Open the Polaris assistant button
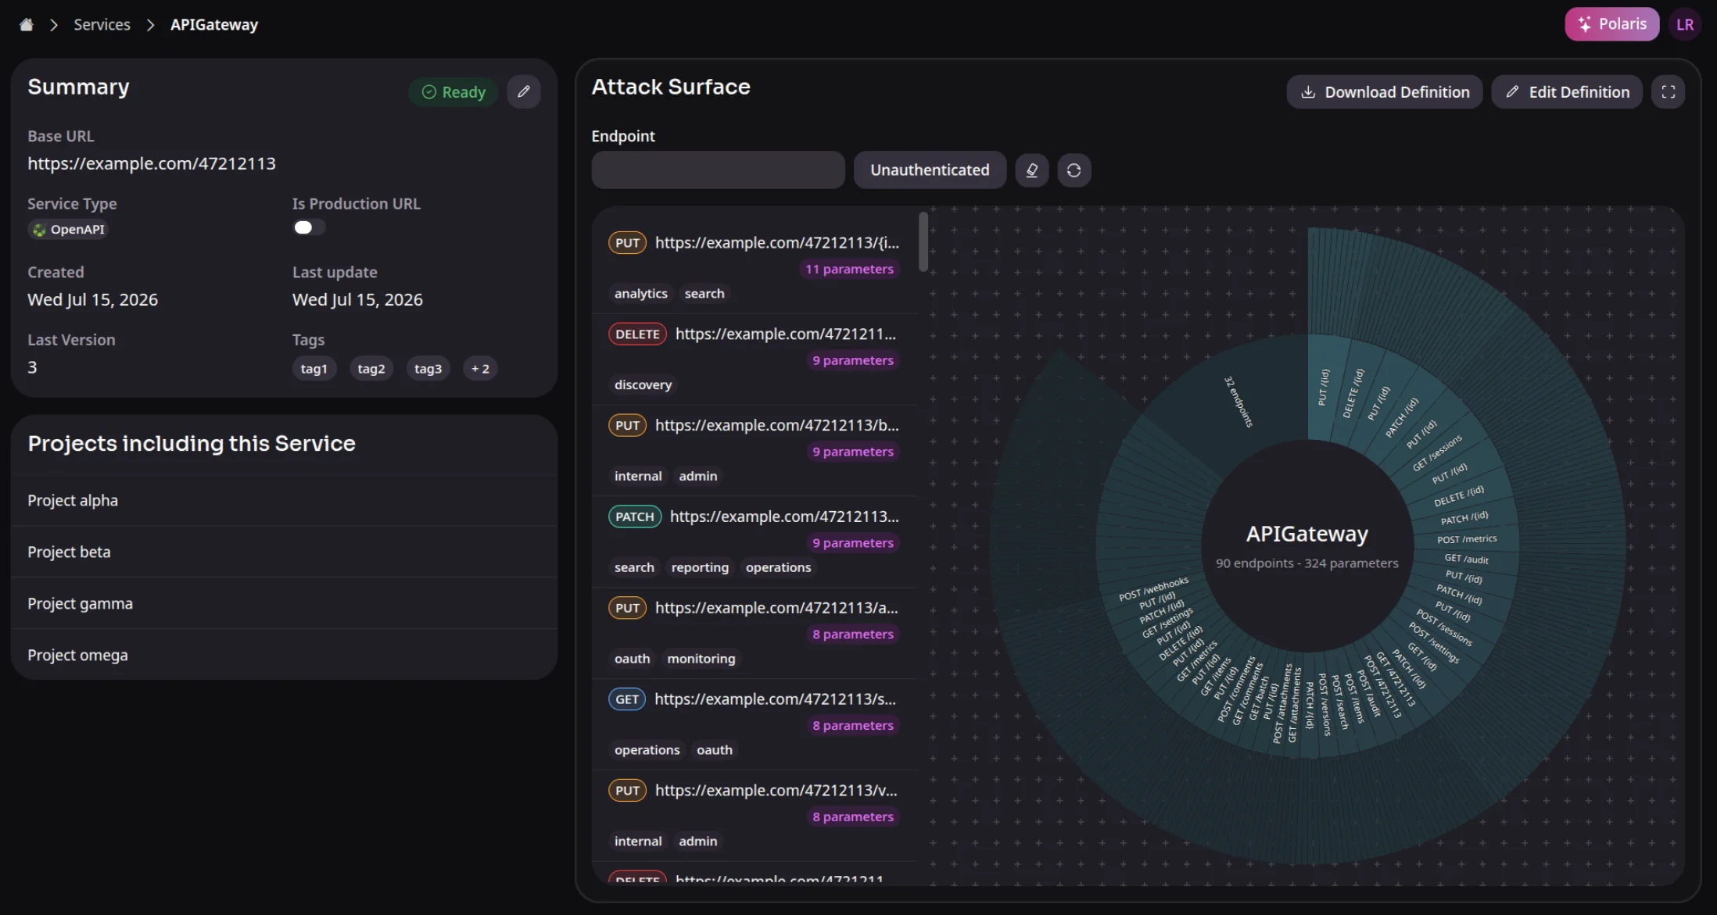 pos(1611,24)
